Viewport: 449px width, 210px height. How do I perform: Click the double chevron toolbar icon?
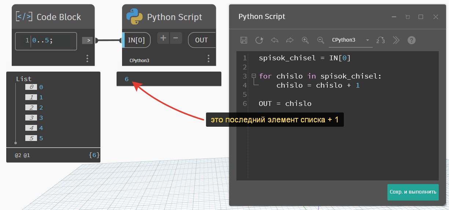coord(396,40)
